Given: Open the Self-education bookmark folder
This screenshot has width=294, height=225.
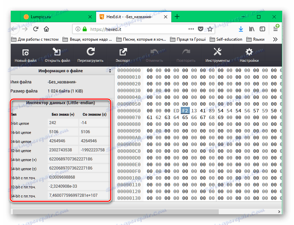Looking at the screenshot, I should tap(226, 39).
